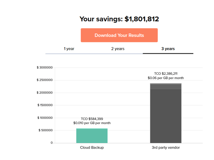Click the Your savings $1,801,812 heading
Screen dimensions: 214x160
coord(119,19)
